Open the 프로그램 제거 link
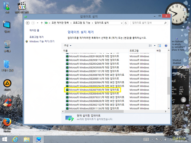 [x=36, y=37]
